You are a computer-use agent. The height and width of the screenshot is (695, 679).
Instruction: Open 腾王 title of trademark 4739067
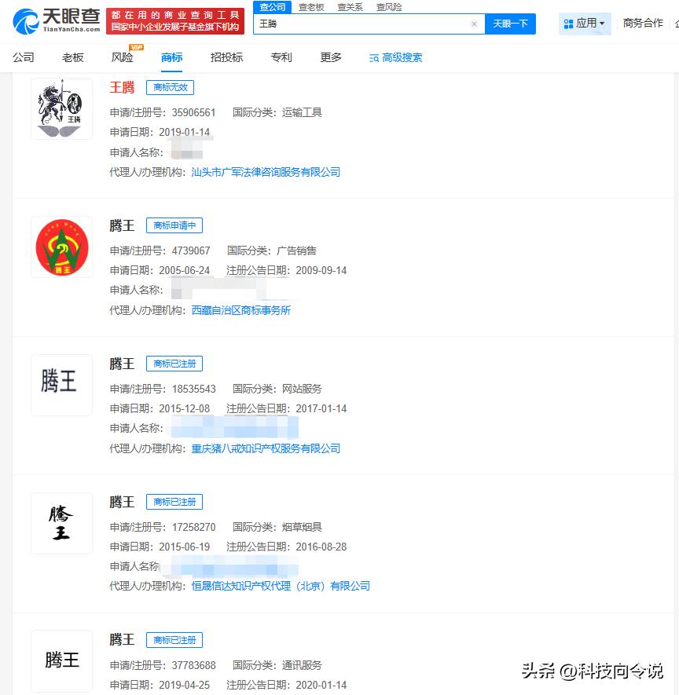click(x=122, y=225)
